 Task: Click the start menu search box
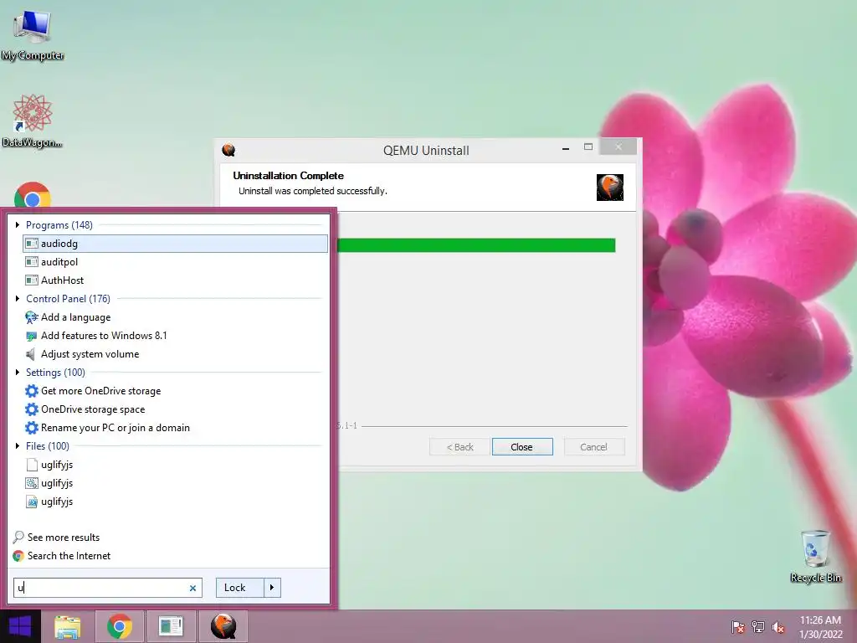[x=108, y=588]
